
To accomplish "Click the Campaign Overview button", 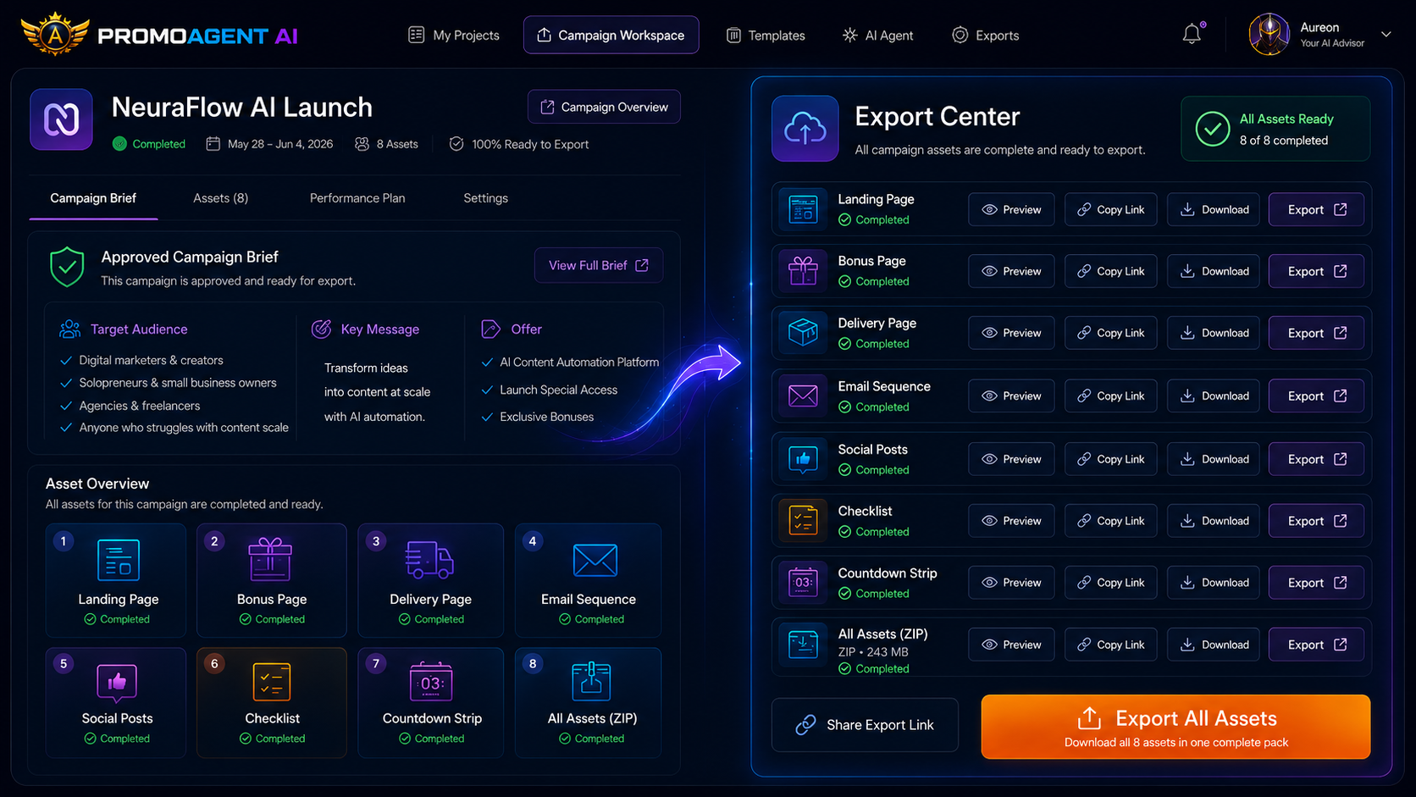I will pyautogui.click(x=604, y=107).
